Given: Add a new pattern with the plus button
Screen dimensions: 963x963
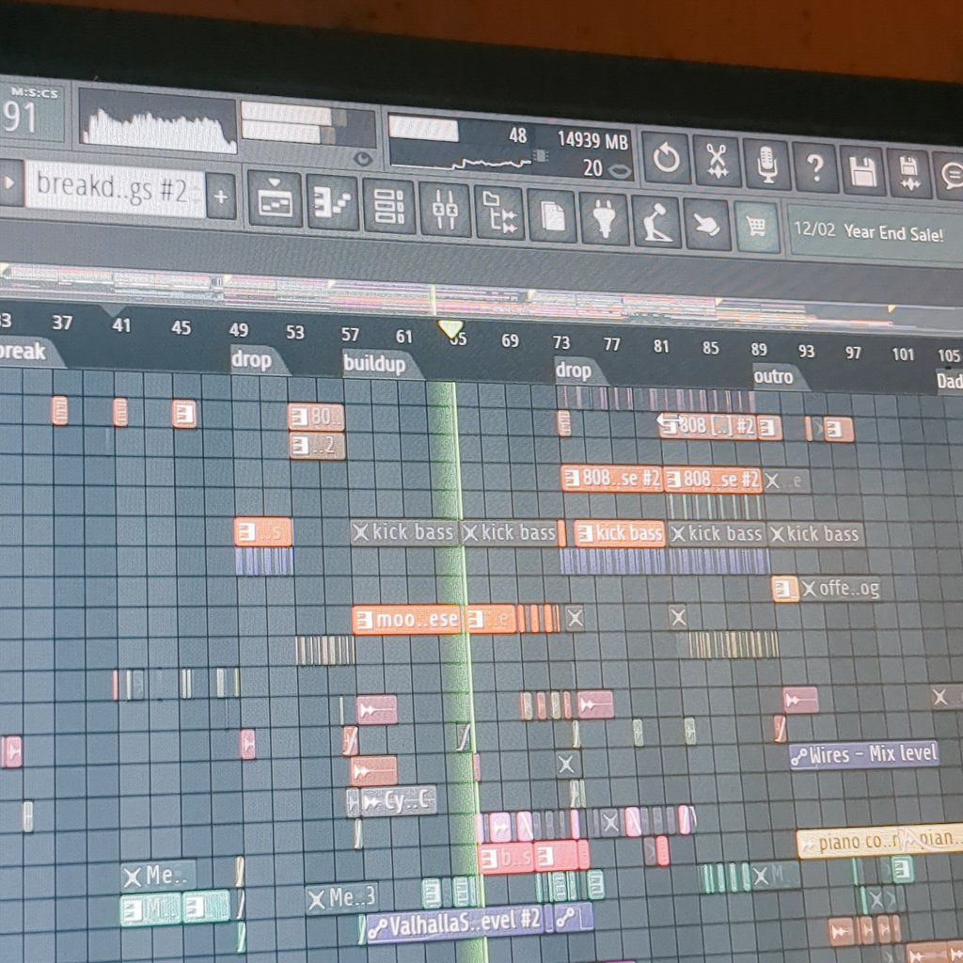Looking at the screenshot, I should coord(221,197).
